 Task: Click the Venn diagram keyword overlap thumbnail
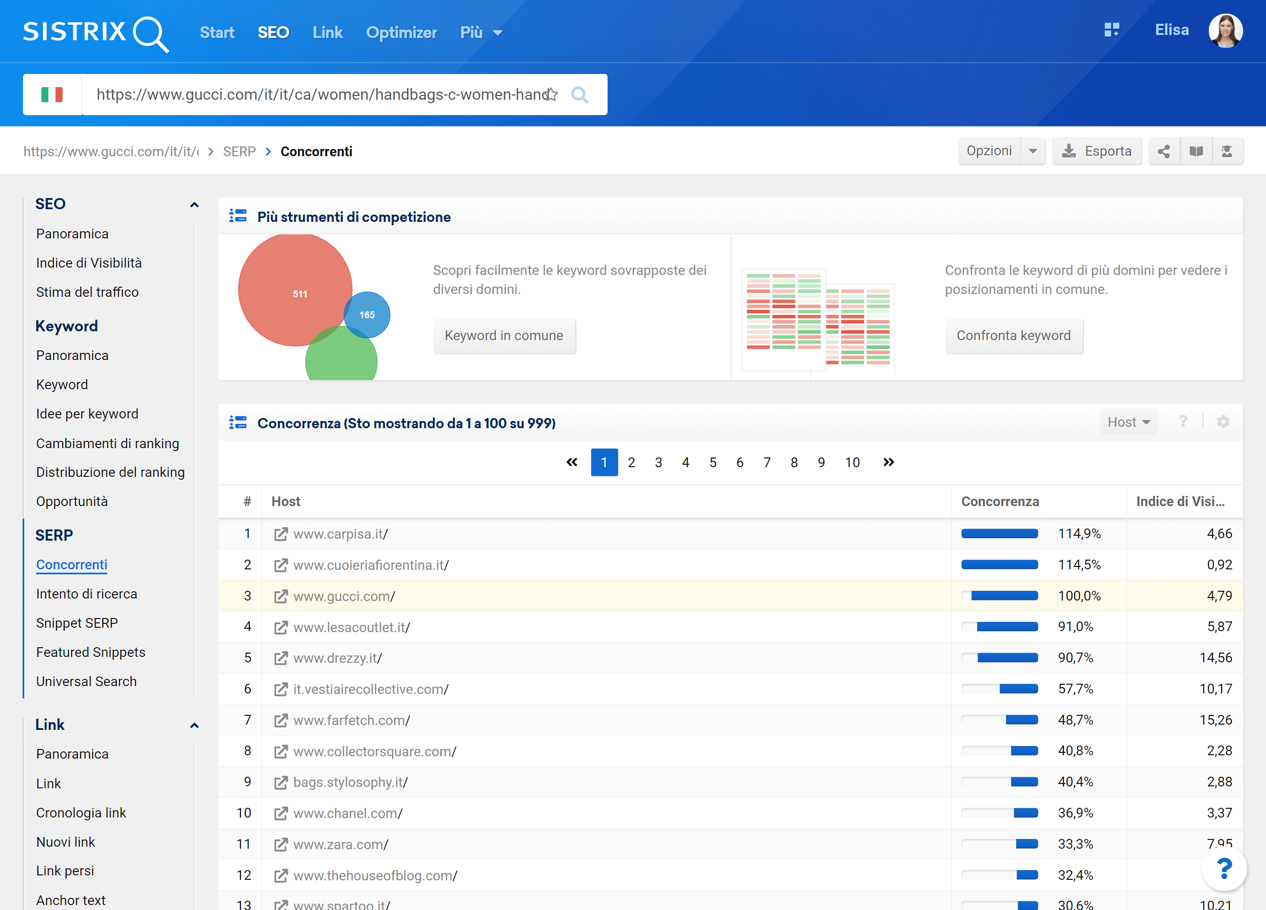314,307
